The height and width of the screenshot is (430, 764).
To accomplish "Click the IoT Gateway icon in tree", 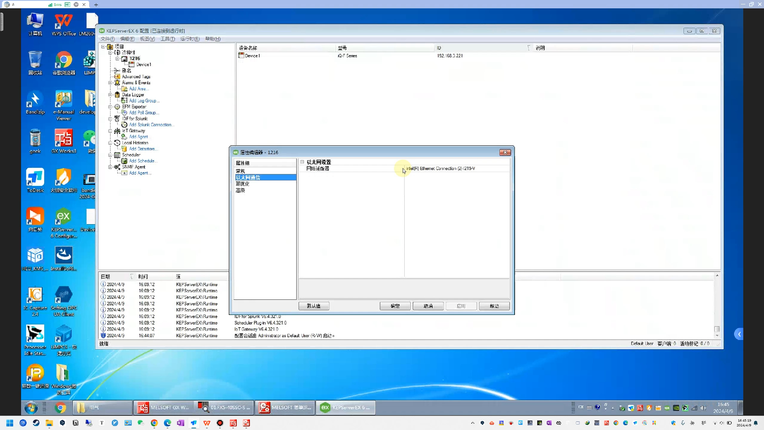I will point(117,131).
